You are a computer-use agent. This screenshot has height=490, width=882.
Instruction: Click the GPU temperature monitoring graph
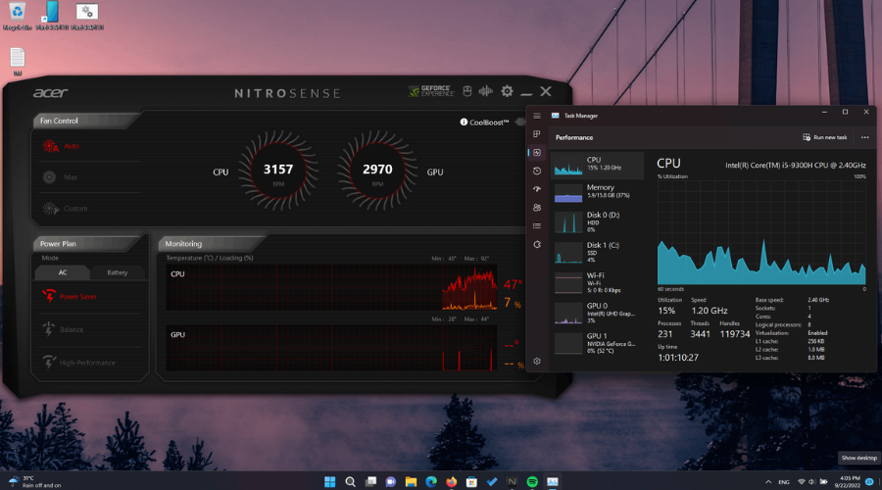331,348
